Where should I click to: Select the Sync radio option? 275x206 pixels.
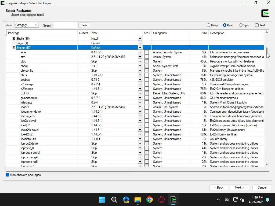(244, 25)
